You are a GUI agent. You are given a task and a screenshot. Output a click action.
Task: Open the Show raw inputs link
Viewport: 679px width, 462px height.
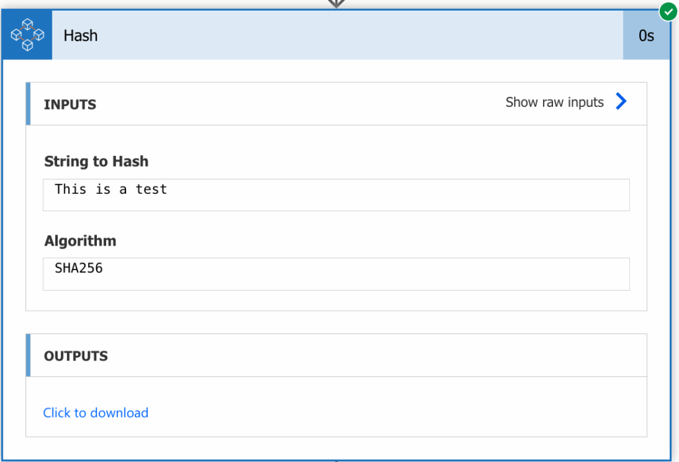point(554,102)
